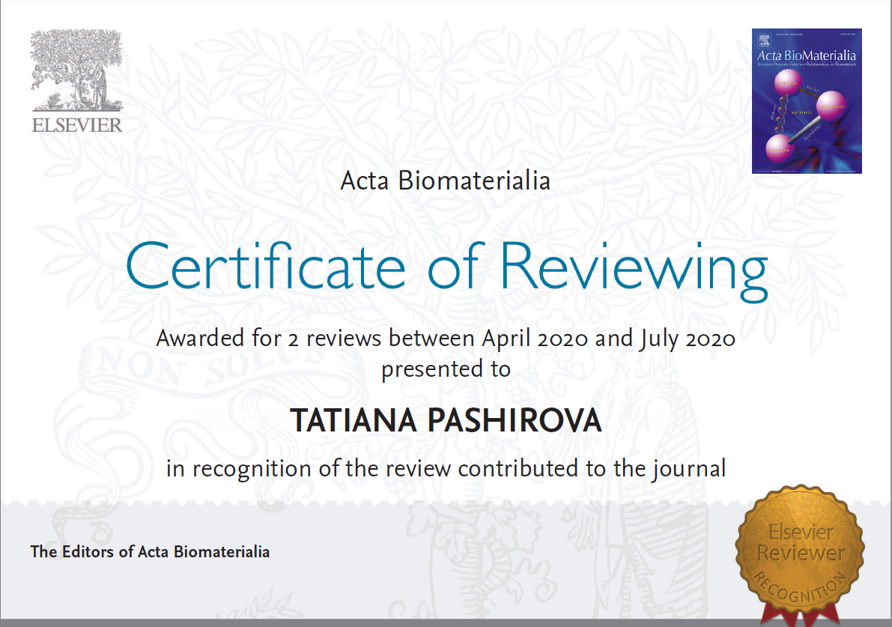Click "The Editors of Acta Biomaterialia" signature
Image resolution: width=892 pixels, height=627 pixels.
[150, 552]
